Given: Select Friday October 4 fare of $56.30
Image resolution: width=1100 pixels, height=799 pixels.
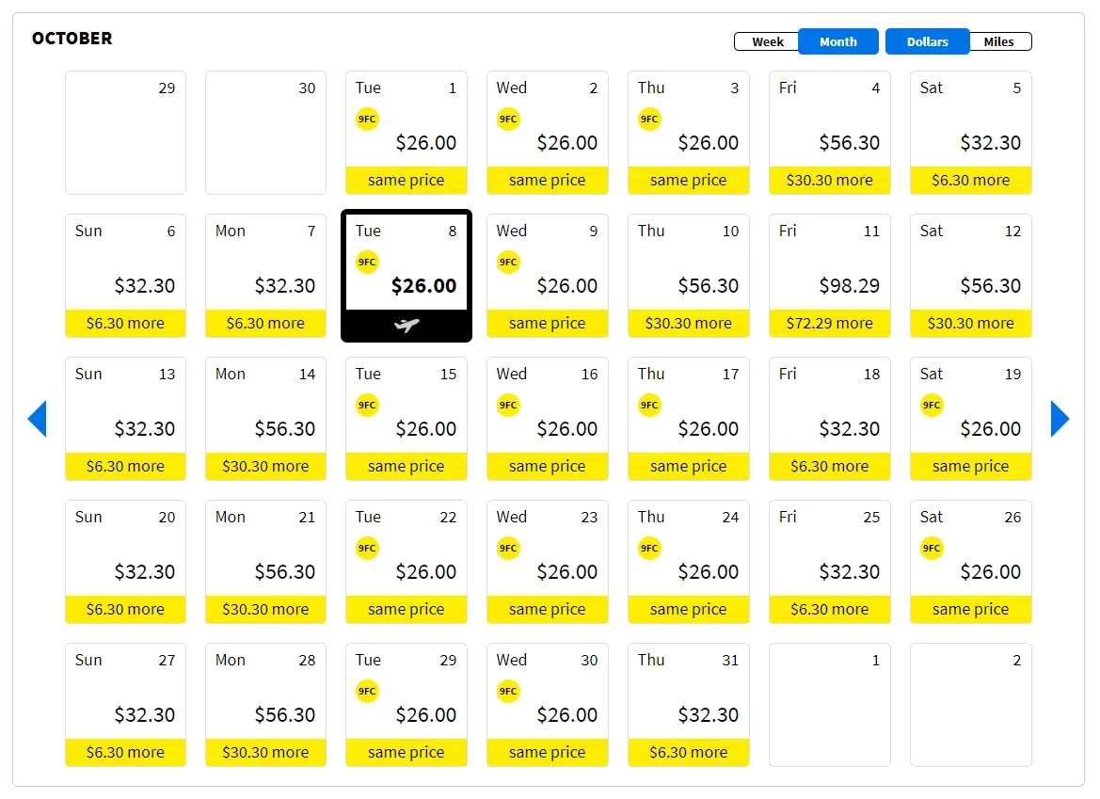Looking at the screenshot, I should coord(830,133).
